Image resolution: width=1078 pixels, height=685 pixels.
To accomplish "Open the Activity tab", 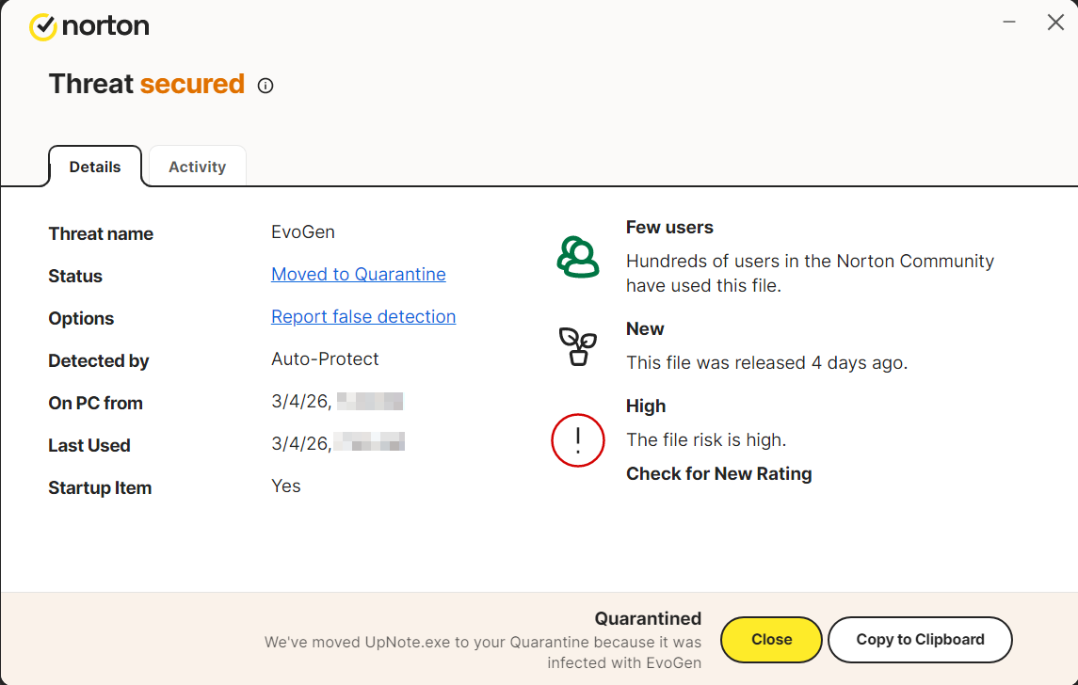I will pos(197,167).
